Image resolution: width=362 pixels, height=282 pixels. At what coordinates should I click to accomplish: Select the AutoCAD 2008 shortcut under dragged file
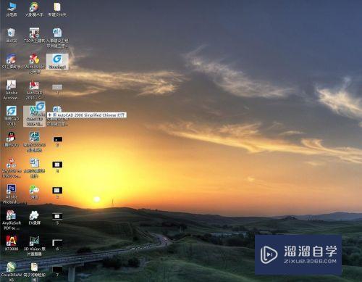pyautogui.click(x=34, y=117)
